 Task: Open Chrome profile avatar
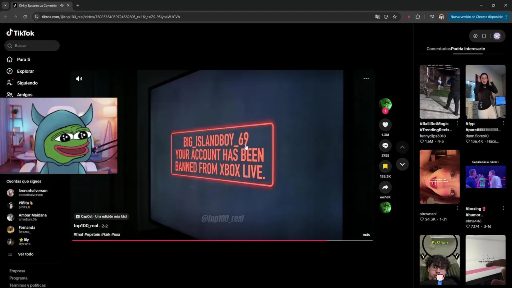(441, 17)
